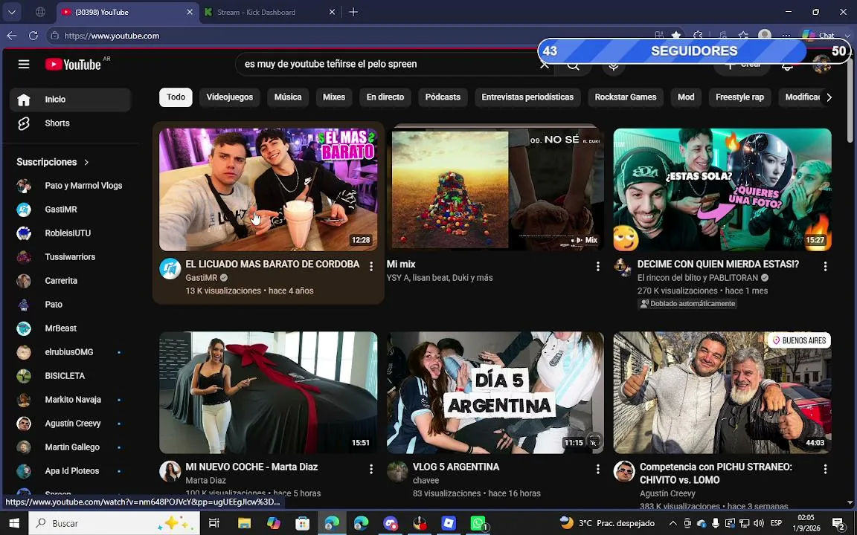Image resolution: width=857 pixels, height=535 pixels.
Task: Open options for DECIME CON QUIEN MIERDA ESTAS video
Action: coord(825,266)
